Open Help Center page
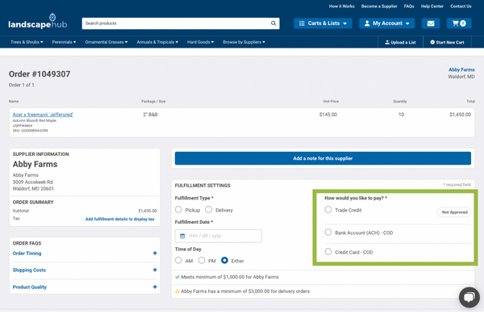 [432, 6]
